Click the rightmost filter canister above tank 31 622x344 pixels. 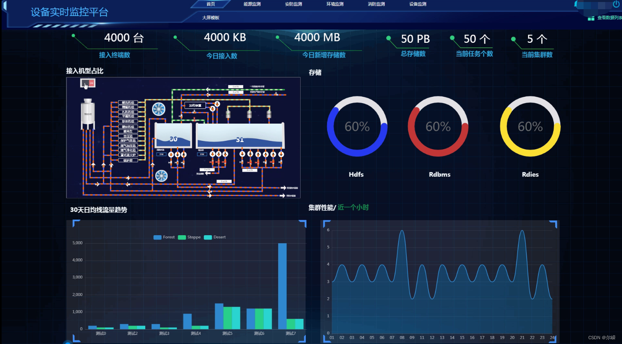[x=269, y=114]
